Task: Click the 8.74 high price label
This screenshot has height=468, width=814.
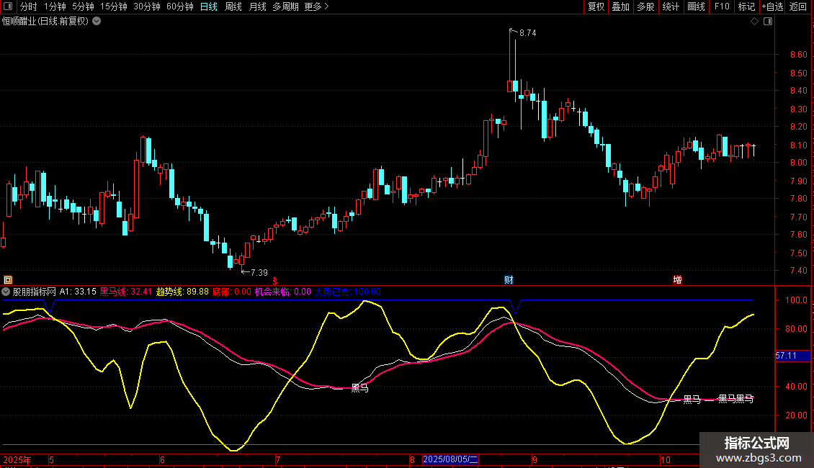Action: [x=527, y=33]
